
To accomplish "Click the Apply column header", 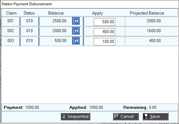I will pyautogui.click(x=97, y=13).
